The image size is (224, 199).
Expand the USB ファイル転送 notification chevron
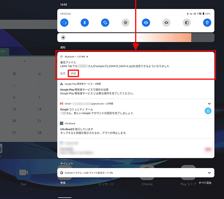click(x=209, y=173)
